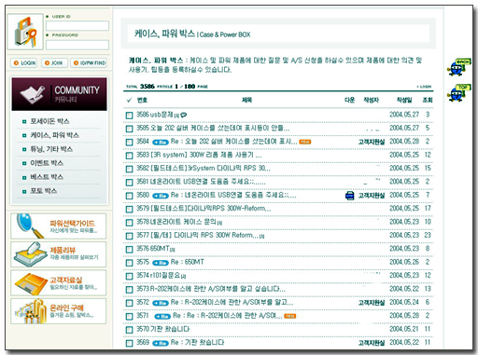Image resolution: width=478 pixels, height=355 pixels.
Task: Open the 고객자료실 banner
Action: 58,283
